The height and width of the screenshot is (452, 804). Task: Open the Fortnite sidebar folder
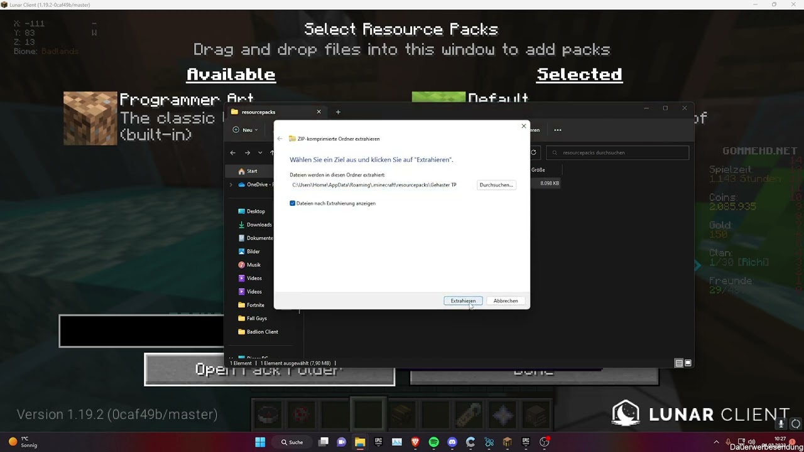[x=251, y=305]
